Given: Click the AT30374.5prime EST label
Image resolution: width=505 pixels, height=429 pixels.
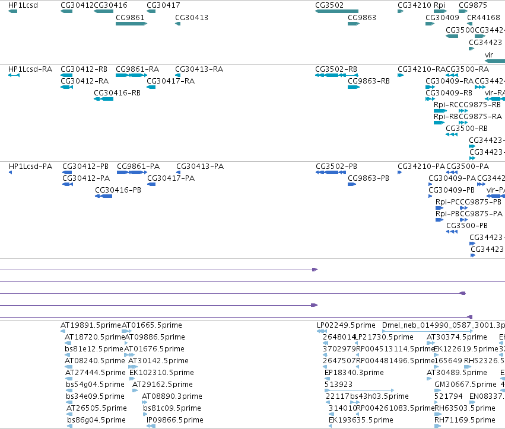Looking at the screenshot, I should (457, 337).
